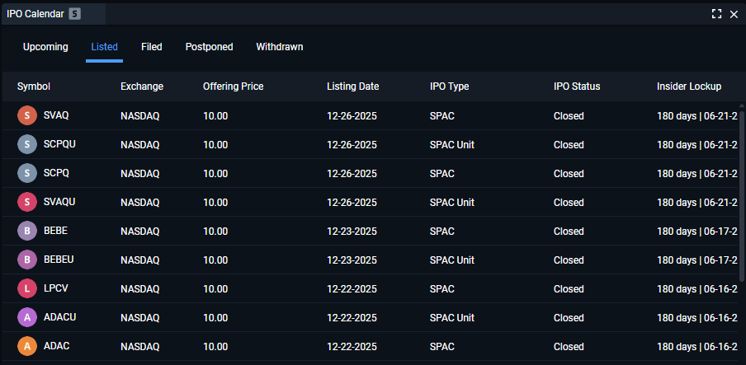Sort by the Offering Price column header

[x=233, y=87]
